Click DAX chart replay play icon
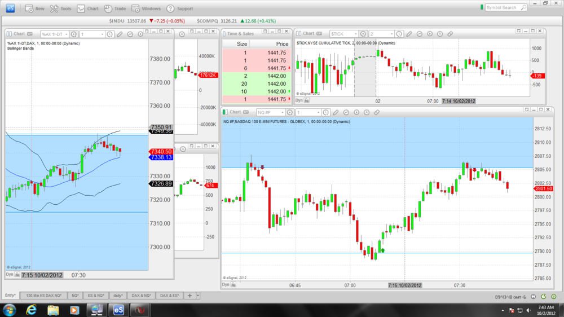Screen dimensions: 564x317 tap(140, 34)
